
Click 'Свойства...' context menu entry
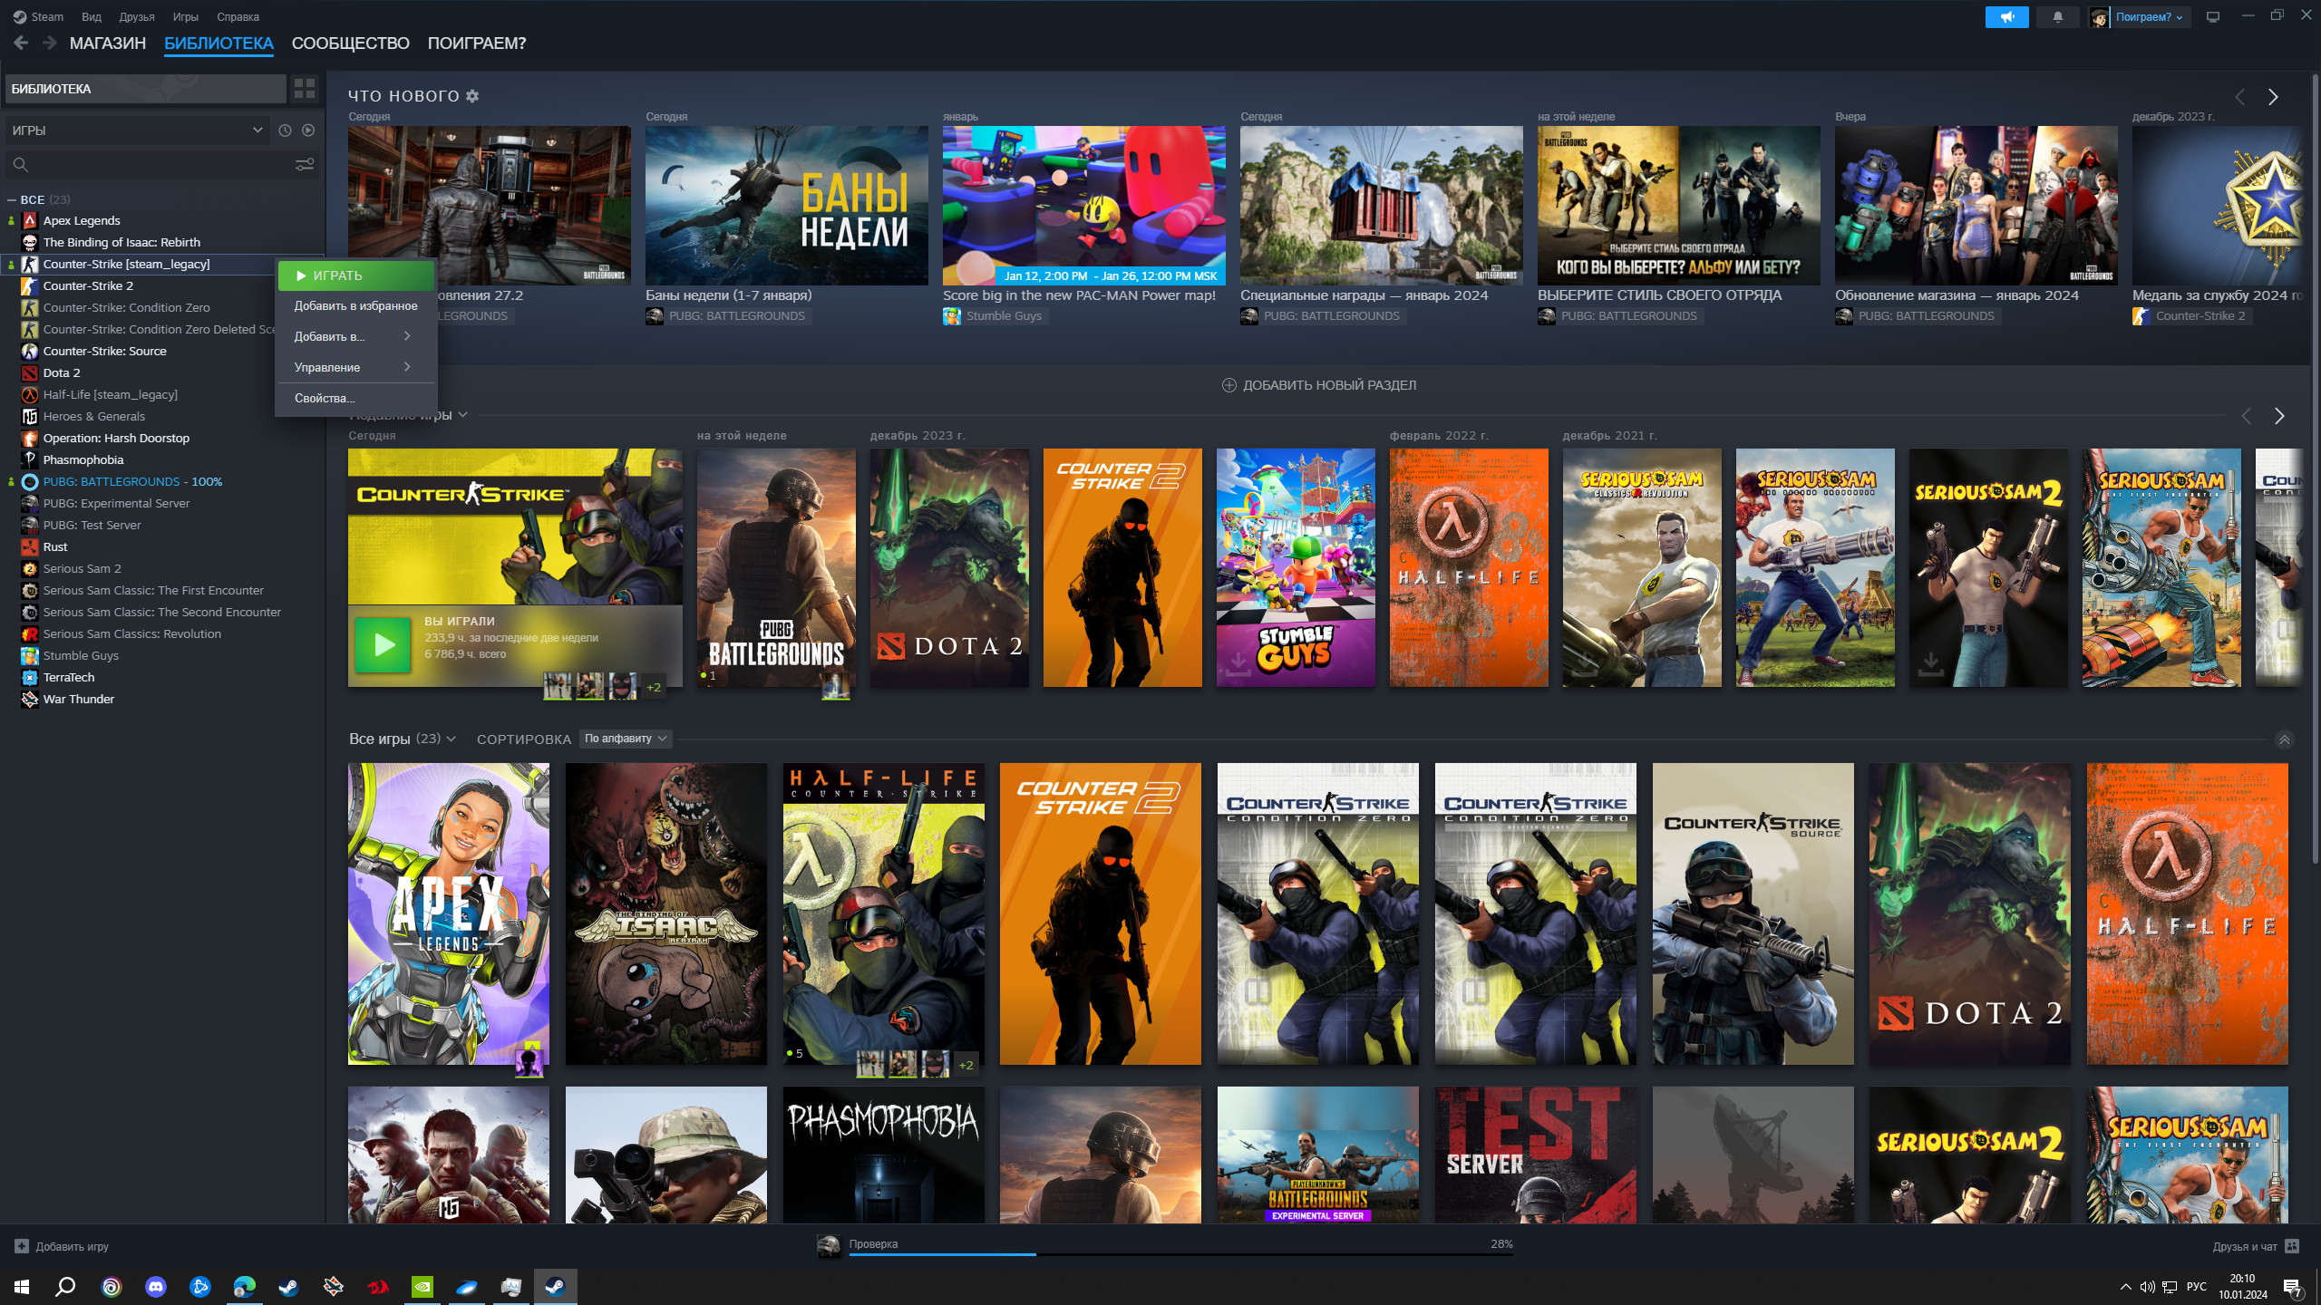tap(325, 397)
